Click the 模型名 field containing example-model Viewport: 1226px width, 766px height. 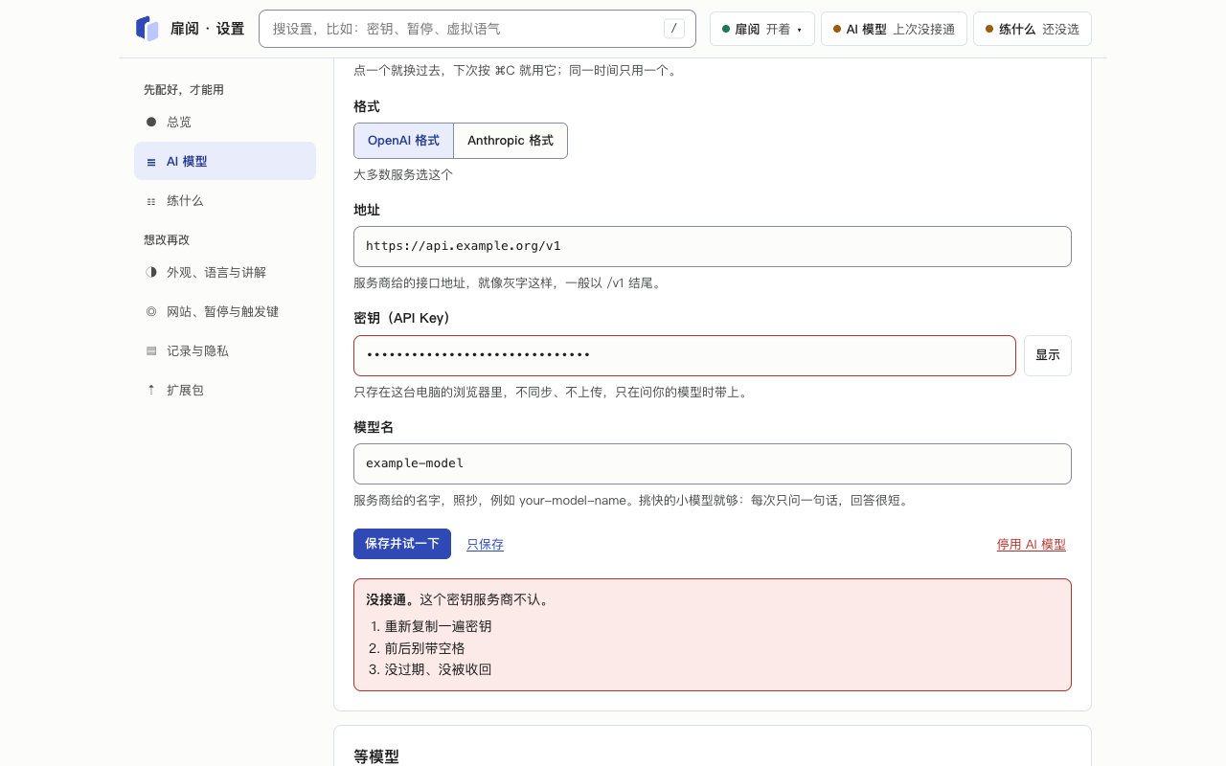tap(713, 463)
